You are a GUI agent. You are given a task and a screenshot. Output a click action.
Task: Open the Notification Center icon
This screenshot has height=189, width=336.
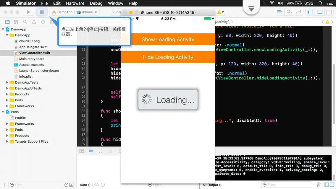coord(330,3)
